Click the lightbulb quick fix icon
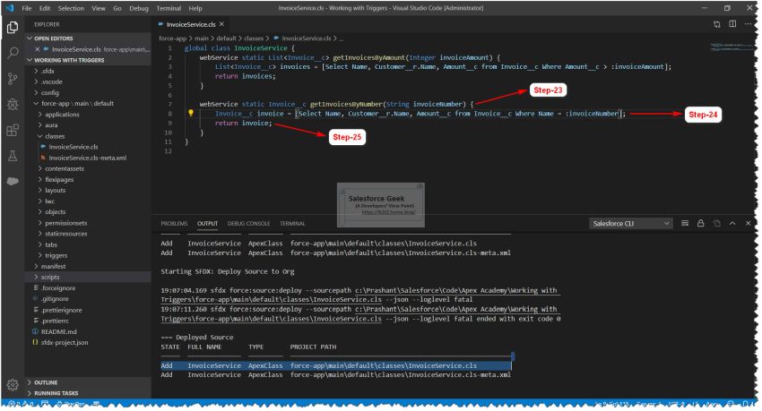Screen dimensions: 762x411 pos(191,113)
